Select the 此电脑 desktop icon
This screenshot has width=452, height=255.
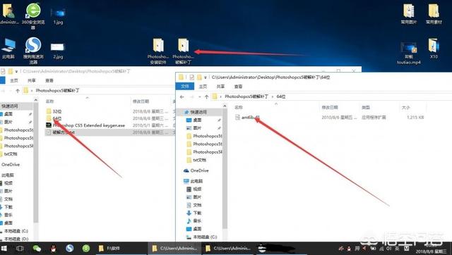(8, 48)
